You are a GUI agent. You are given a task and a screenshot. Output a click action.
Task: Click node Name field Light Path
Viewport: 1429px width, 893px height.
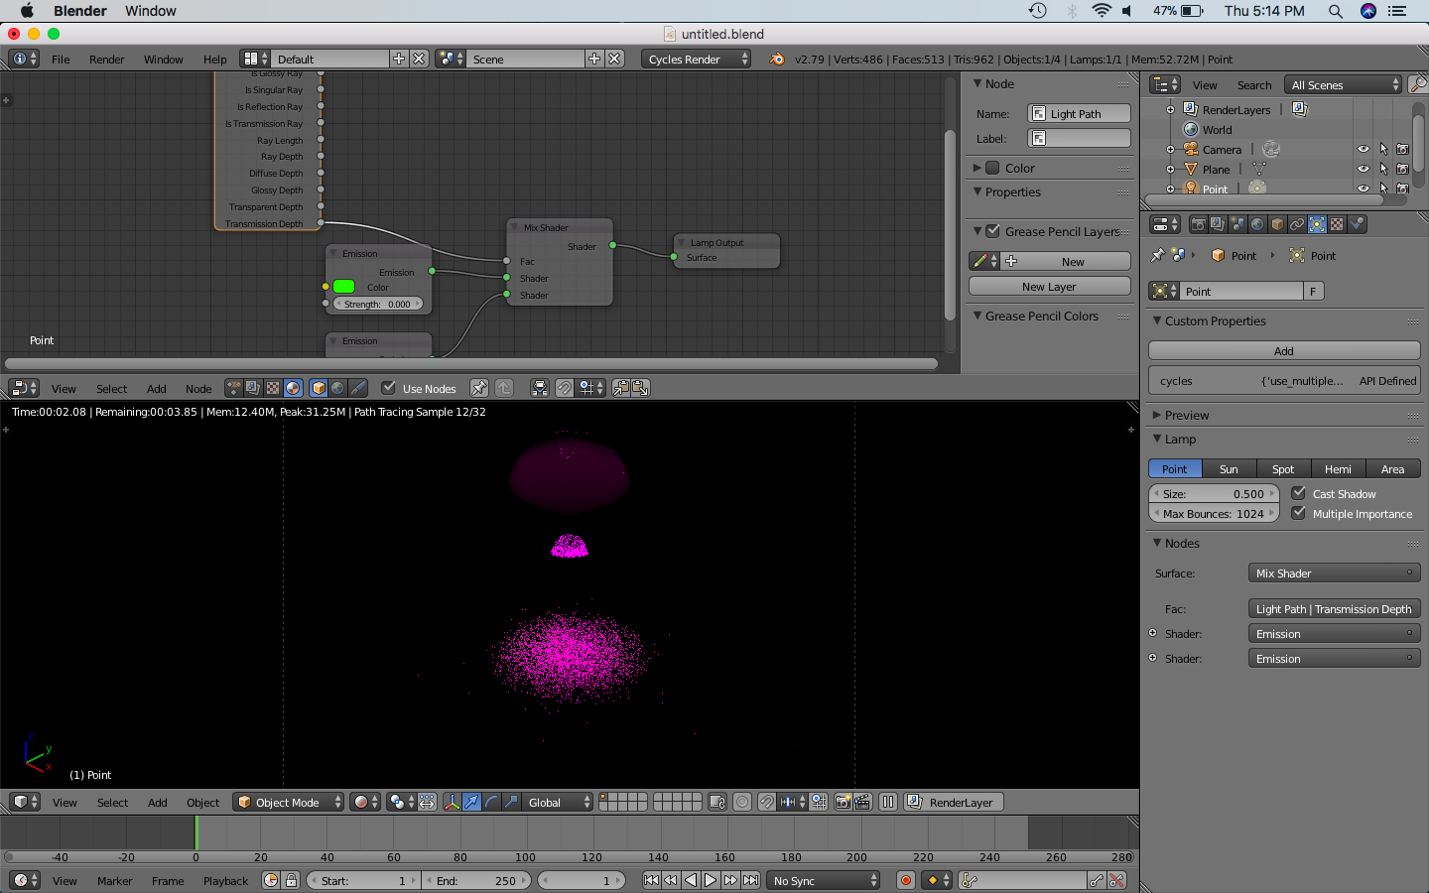pos(1079,113)
